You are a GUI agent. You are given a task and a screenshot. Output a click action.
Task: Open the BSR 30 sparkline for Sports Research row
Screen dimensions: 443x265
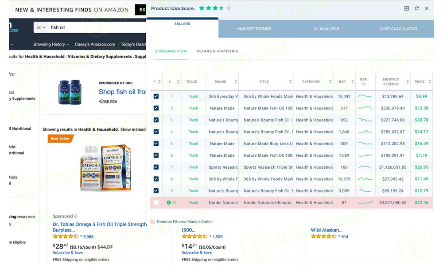(x=365, y=167)
